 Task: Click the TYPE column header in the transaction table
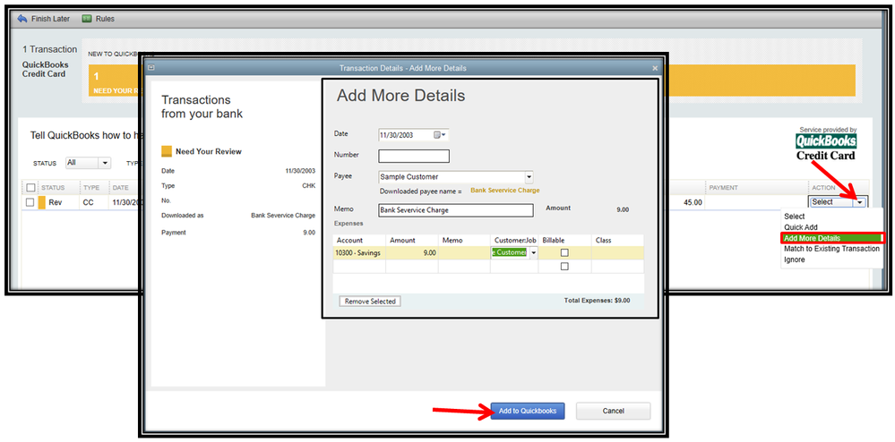[91, 188]
